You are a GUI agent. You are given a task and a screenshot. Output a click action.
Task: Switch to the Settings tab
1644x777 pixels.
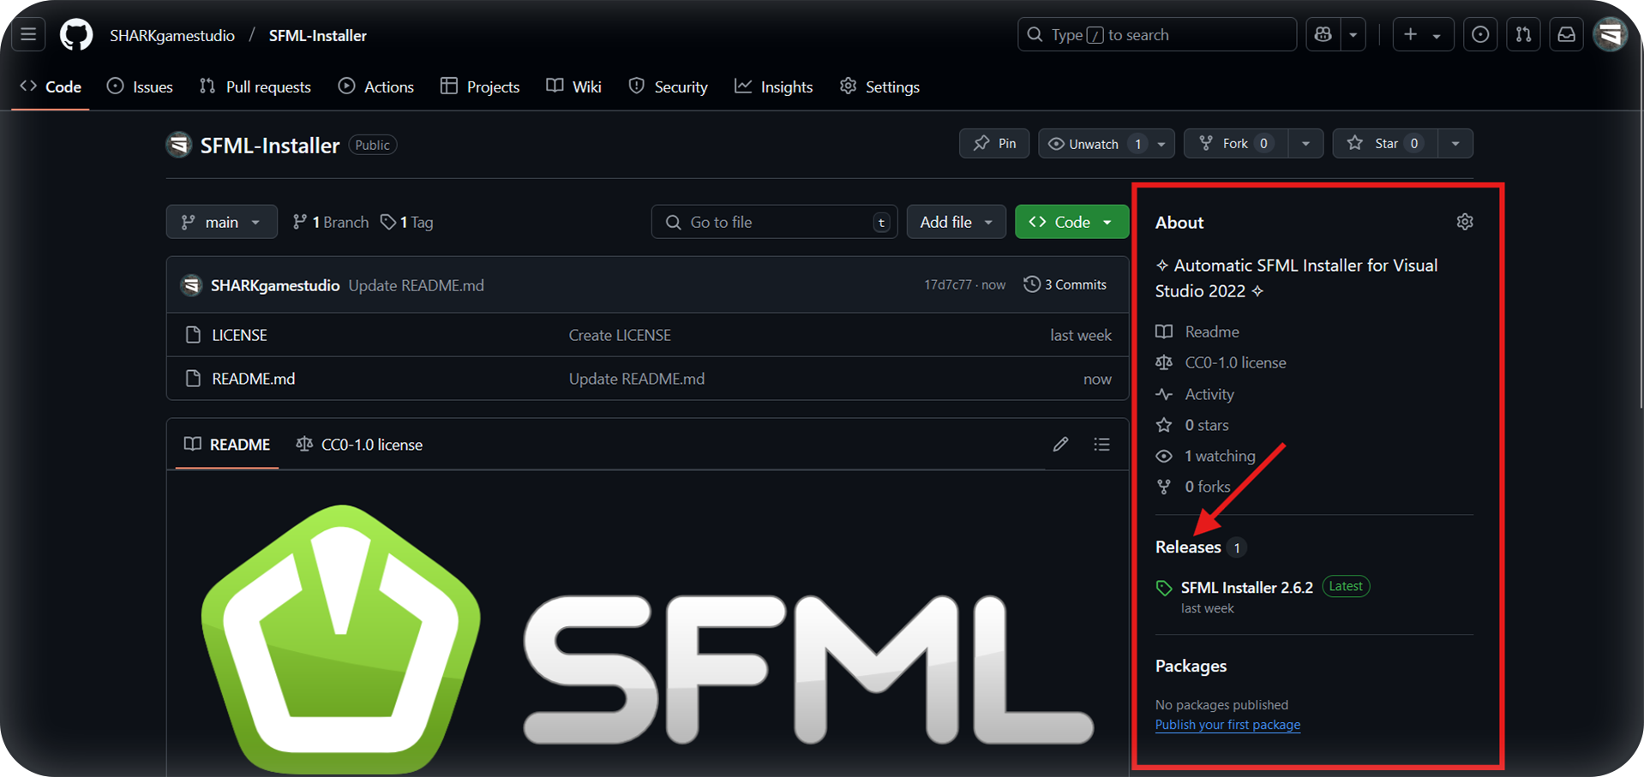[x=880, y=87]
